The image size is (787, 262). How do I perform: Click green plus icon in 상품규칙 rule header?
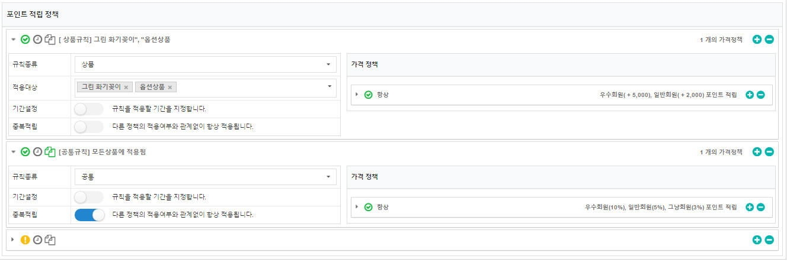click(757, 40)
